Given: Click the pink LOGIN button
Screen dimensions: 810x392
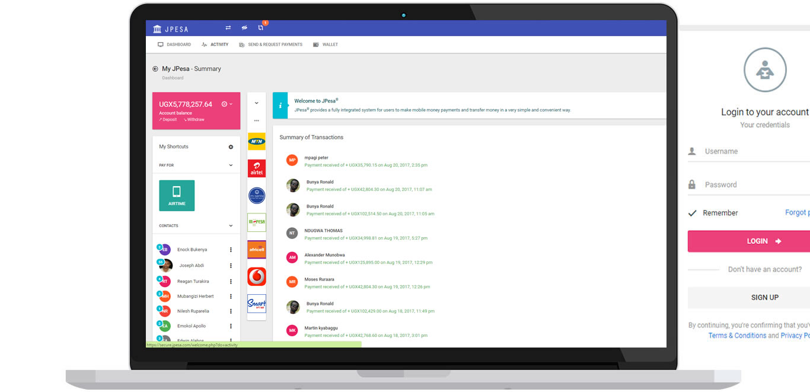Looking at the screenshot, I should point(749,241).
